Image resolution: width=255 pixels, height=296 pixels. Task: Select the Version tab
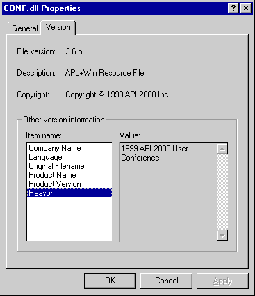click(x=58, y=27)
